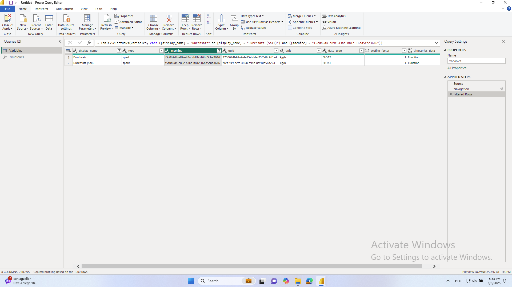Sort ascending using the A-Z icon

[x=209, y=16]
